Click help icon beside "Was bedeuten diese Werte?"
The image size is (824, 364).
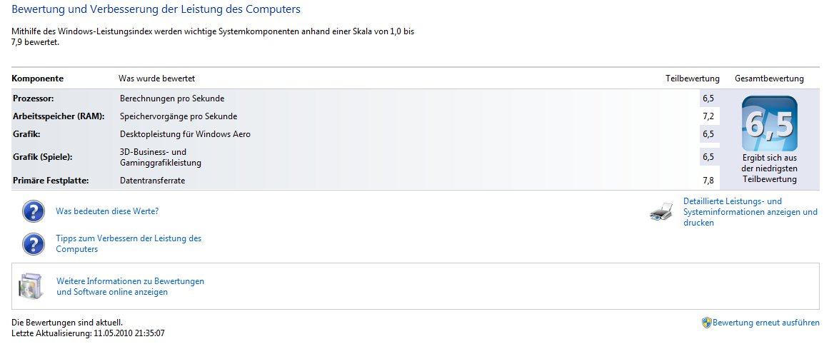[34, 211]
